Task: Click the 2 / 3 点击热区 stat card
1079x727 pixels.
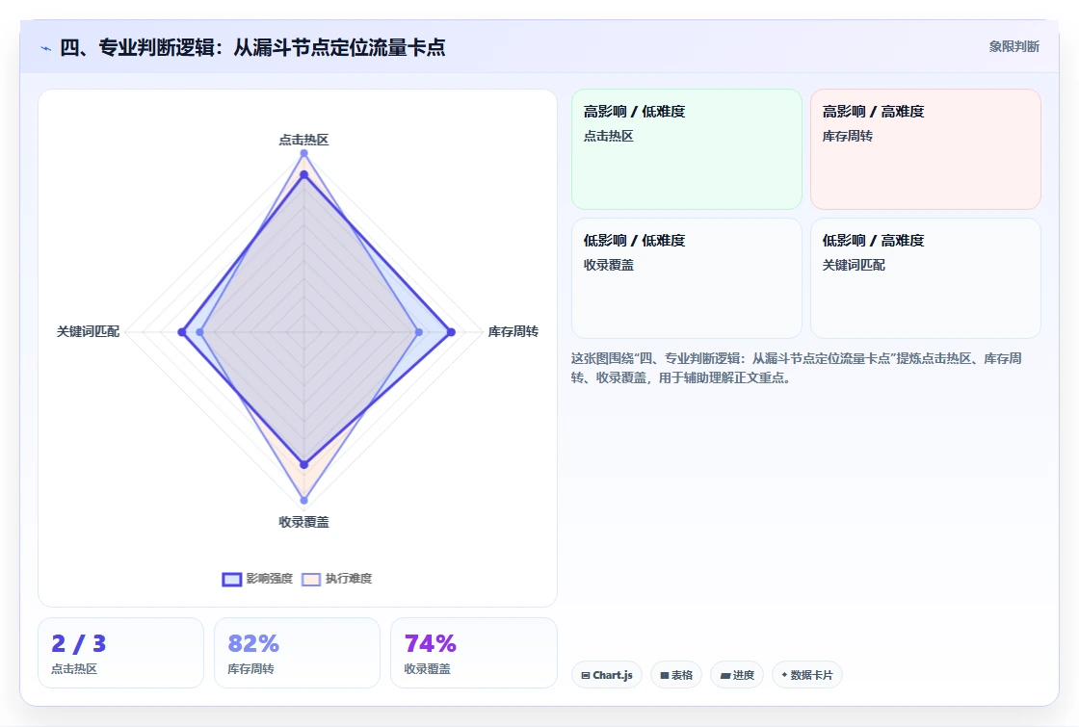Action: (121, 653)
